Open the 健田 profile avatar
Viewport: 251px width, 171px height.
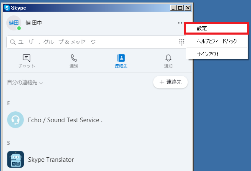click(x=14, y=23)
